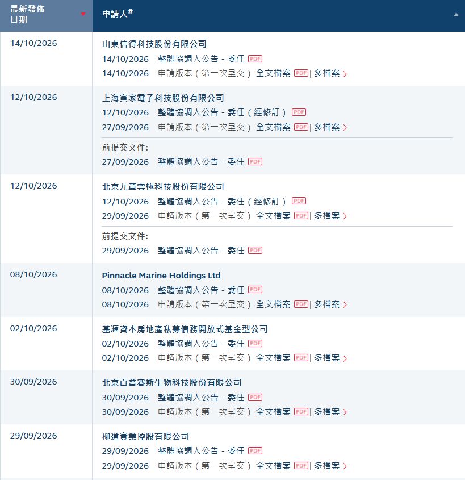Click 前提交文件 label under 上海寅家電子

125,148
